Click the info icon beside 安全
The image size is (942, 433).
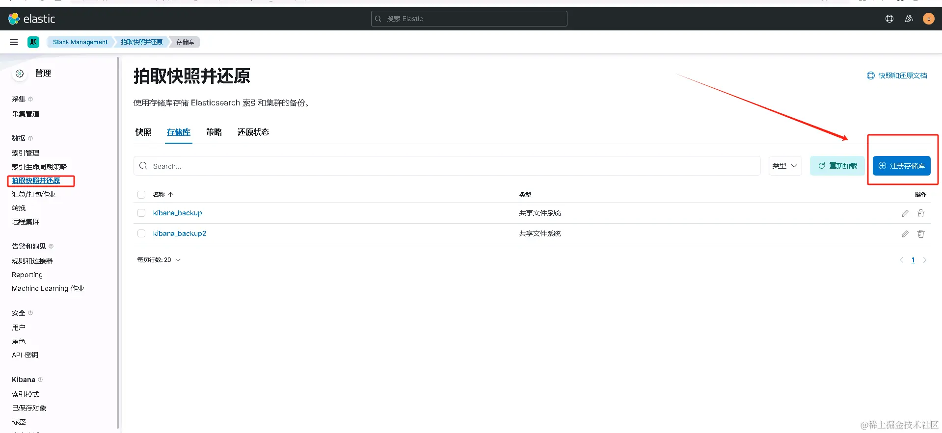tap(30, 313)
